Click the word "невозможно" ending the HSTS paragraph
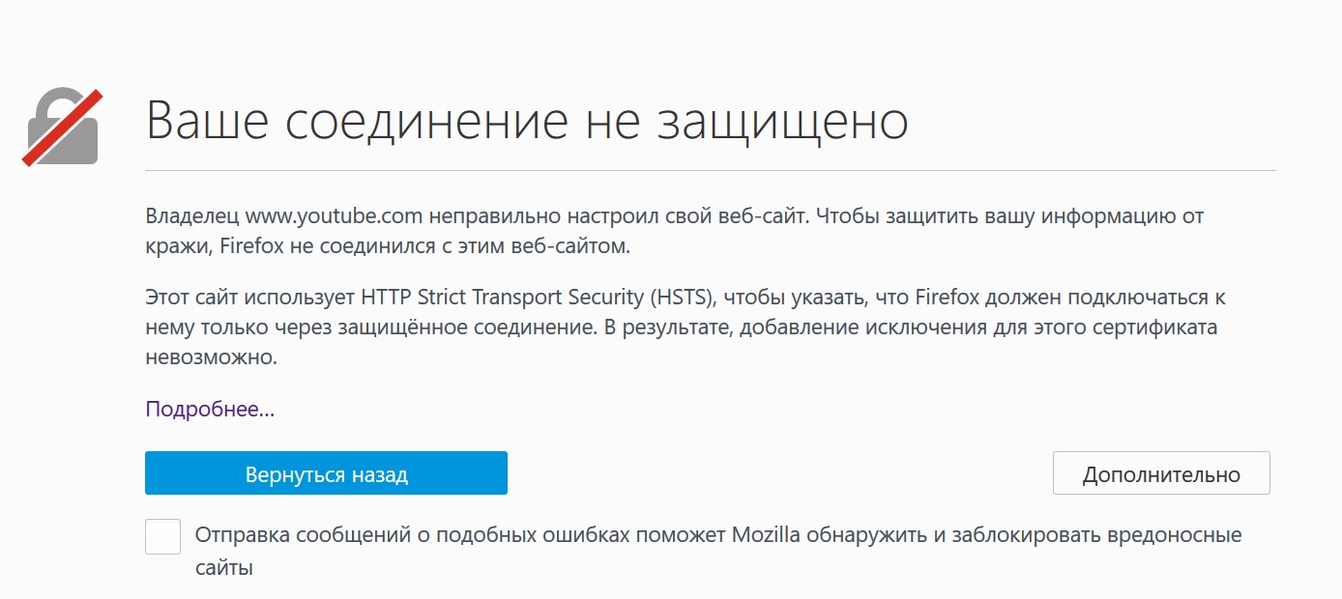 tap(211, 357)
